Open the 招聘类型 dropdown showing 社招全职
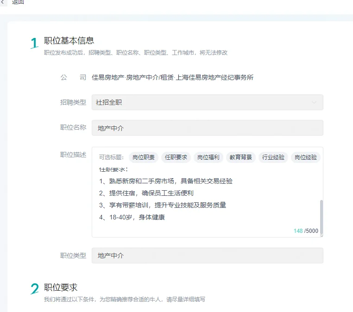 pos(208,102)
